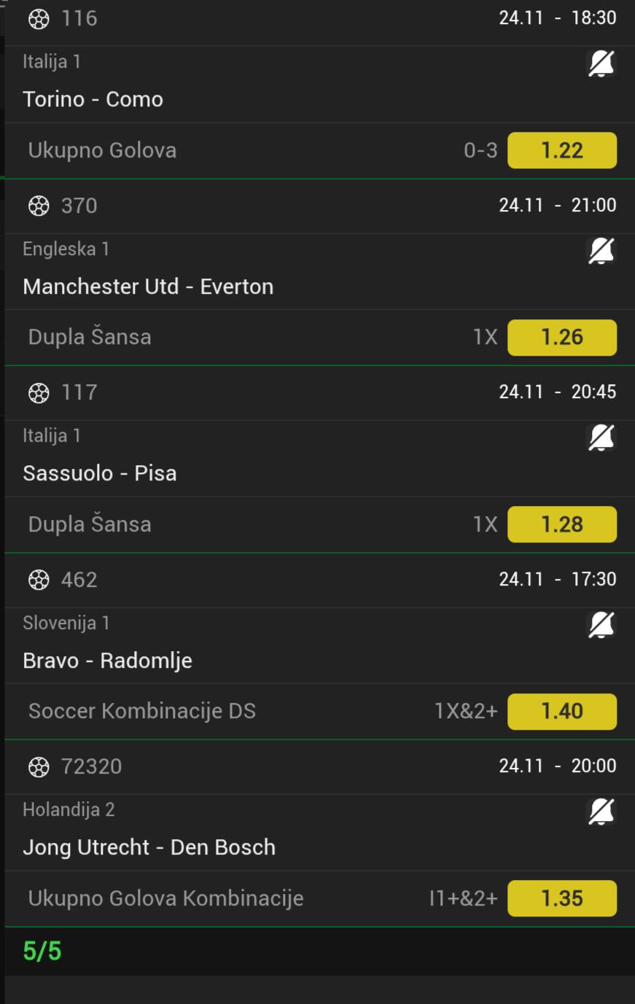The image size is (635, 1004).
Task: Click the 1.35 odds button
Action: point(561,898)
